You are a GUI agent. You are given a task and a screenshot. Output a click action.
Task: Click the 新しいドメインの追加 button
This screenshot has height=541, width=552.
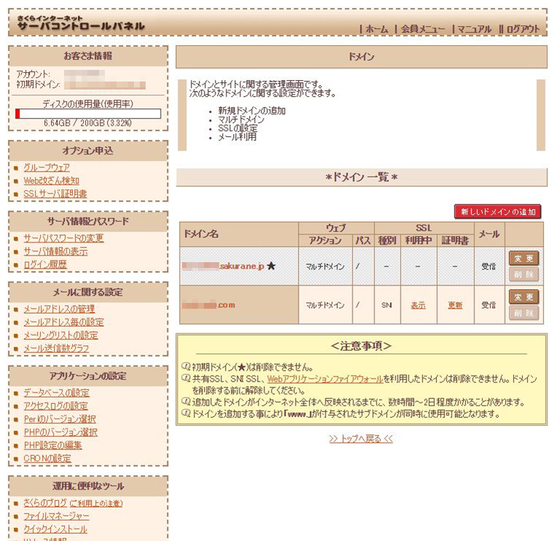(x=498, y=212)
